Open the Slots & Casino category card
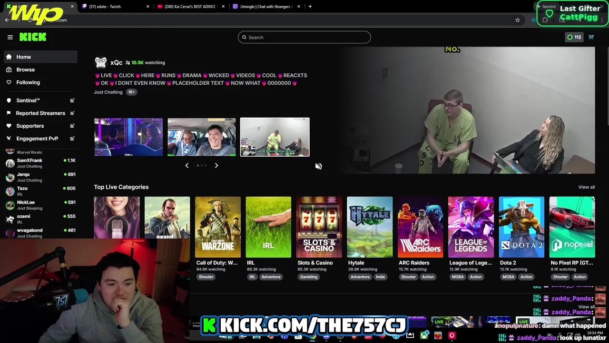The height and width of the screenshot is (343, 609). [x=319, y=227]
